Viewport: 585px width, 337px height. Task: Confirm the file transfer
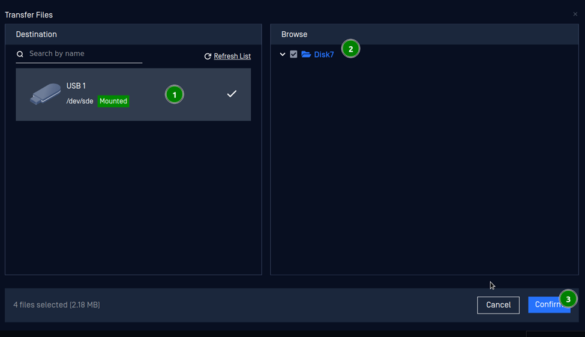549,305
